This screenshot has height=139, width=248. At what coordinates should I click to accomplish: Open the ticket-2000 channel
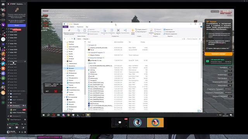point(14,49)
